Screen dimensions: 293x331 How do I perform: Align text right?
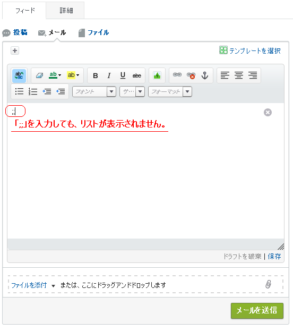pyautogui.click(x=253, y=75)
